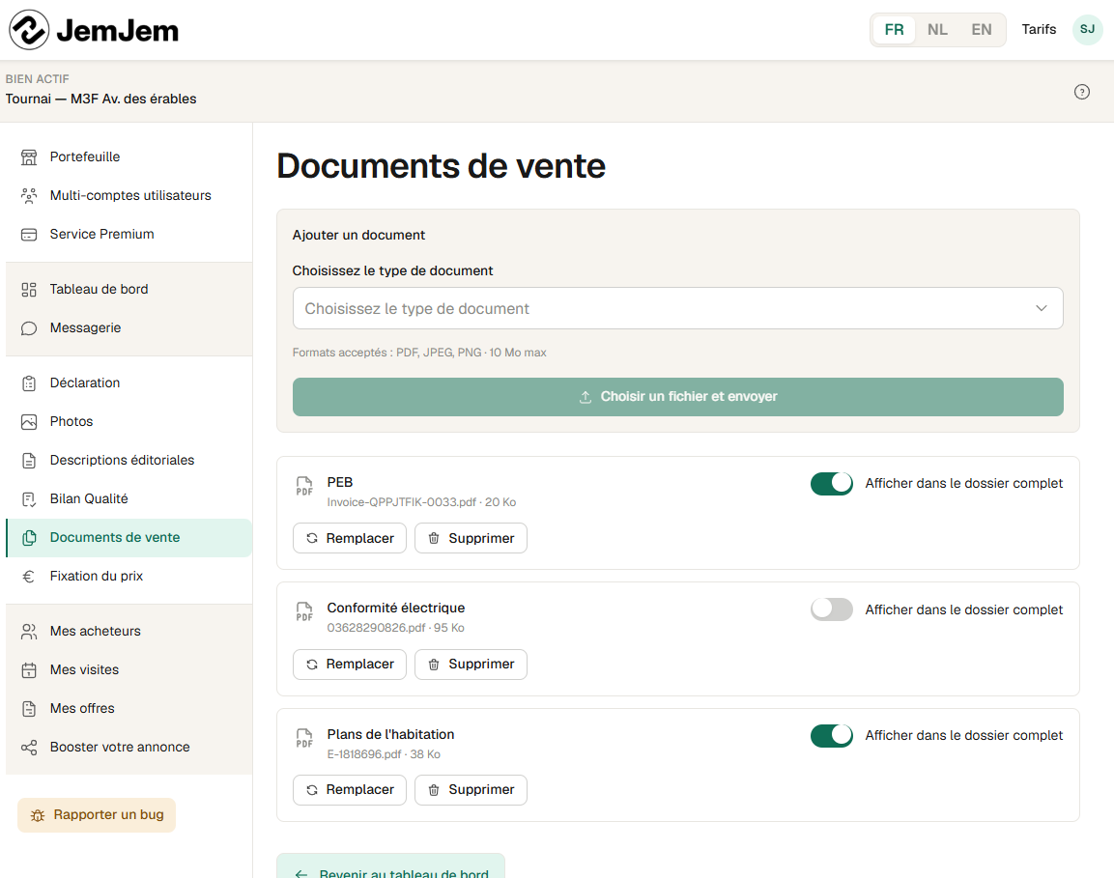1114x878 pixels.
Task: Click the Booster votre annonce share icon
Action: click(29, 748)
